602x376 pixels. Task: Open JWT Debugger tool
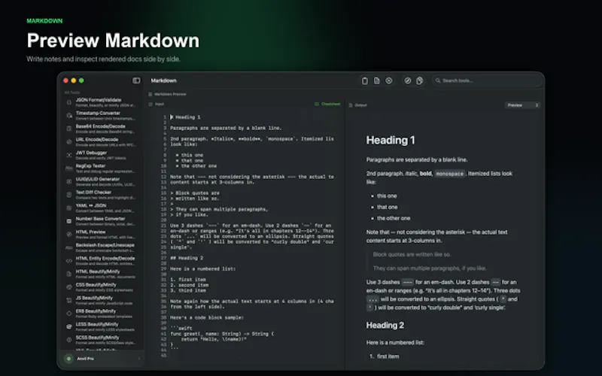pyautogui.click(x=101, y=156)
